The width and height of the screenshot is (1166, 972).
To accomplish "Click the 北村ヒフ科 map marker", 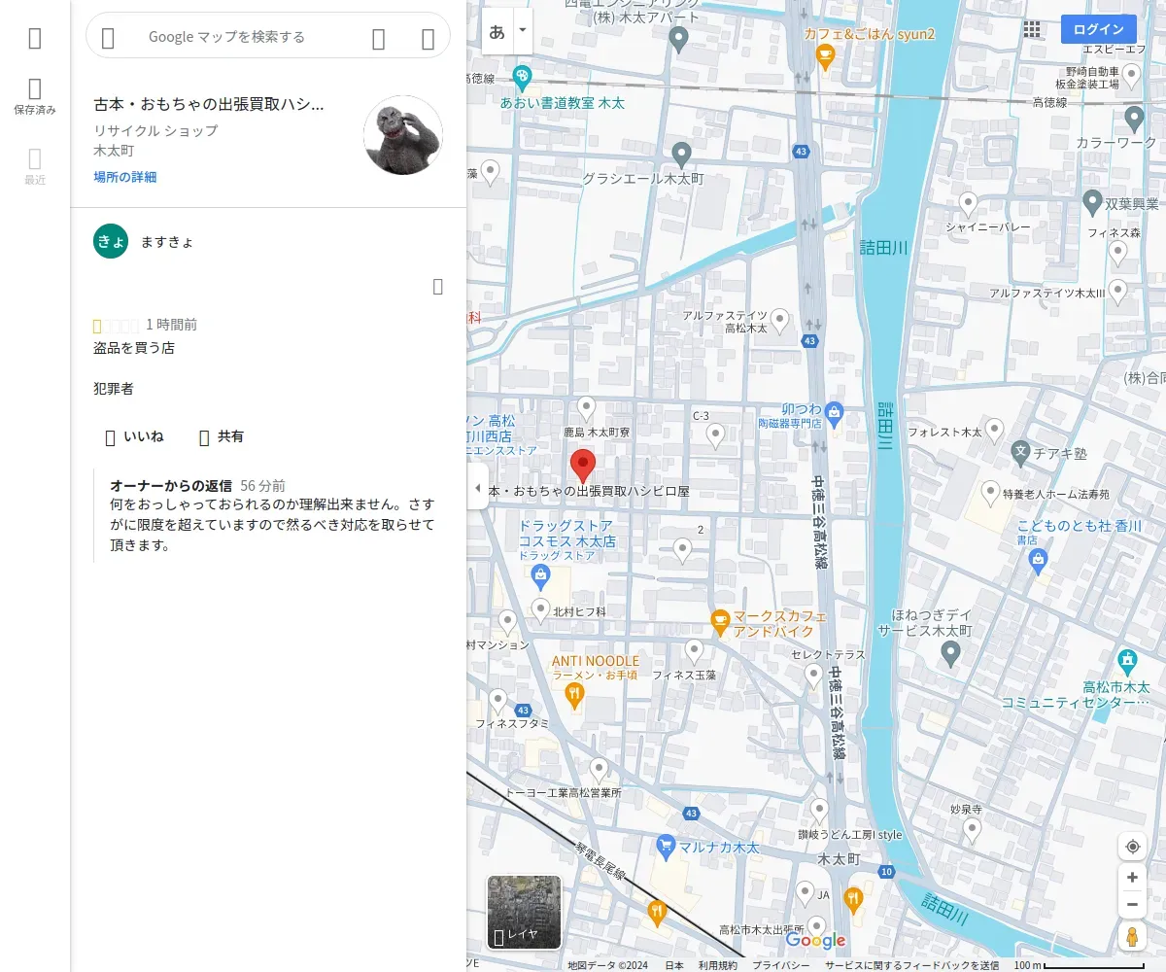I will (541, 610).
